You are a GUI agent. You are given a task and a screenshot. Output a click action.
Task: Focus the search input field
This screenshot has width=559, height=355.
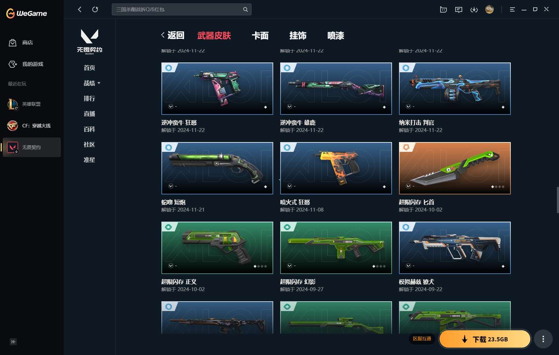178,9
